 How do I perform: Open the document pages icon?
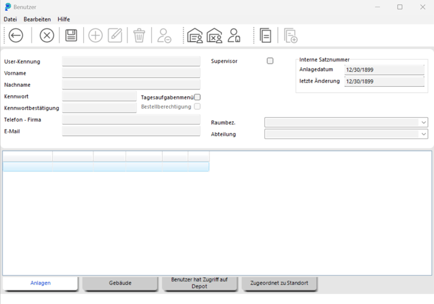click(x=266, y=35)
